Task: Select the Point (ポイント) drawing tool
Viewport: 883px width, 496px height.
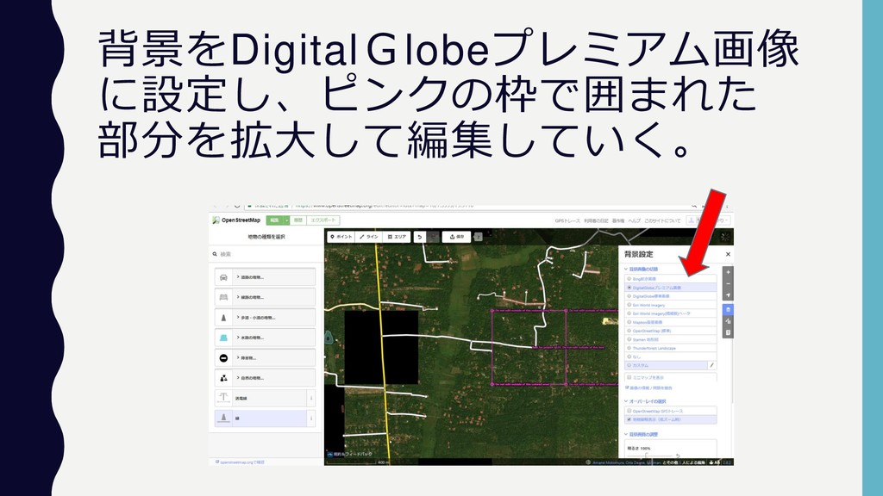Action: 341,237
